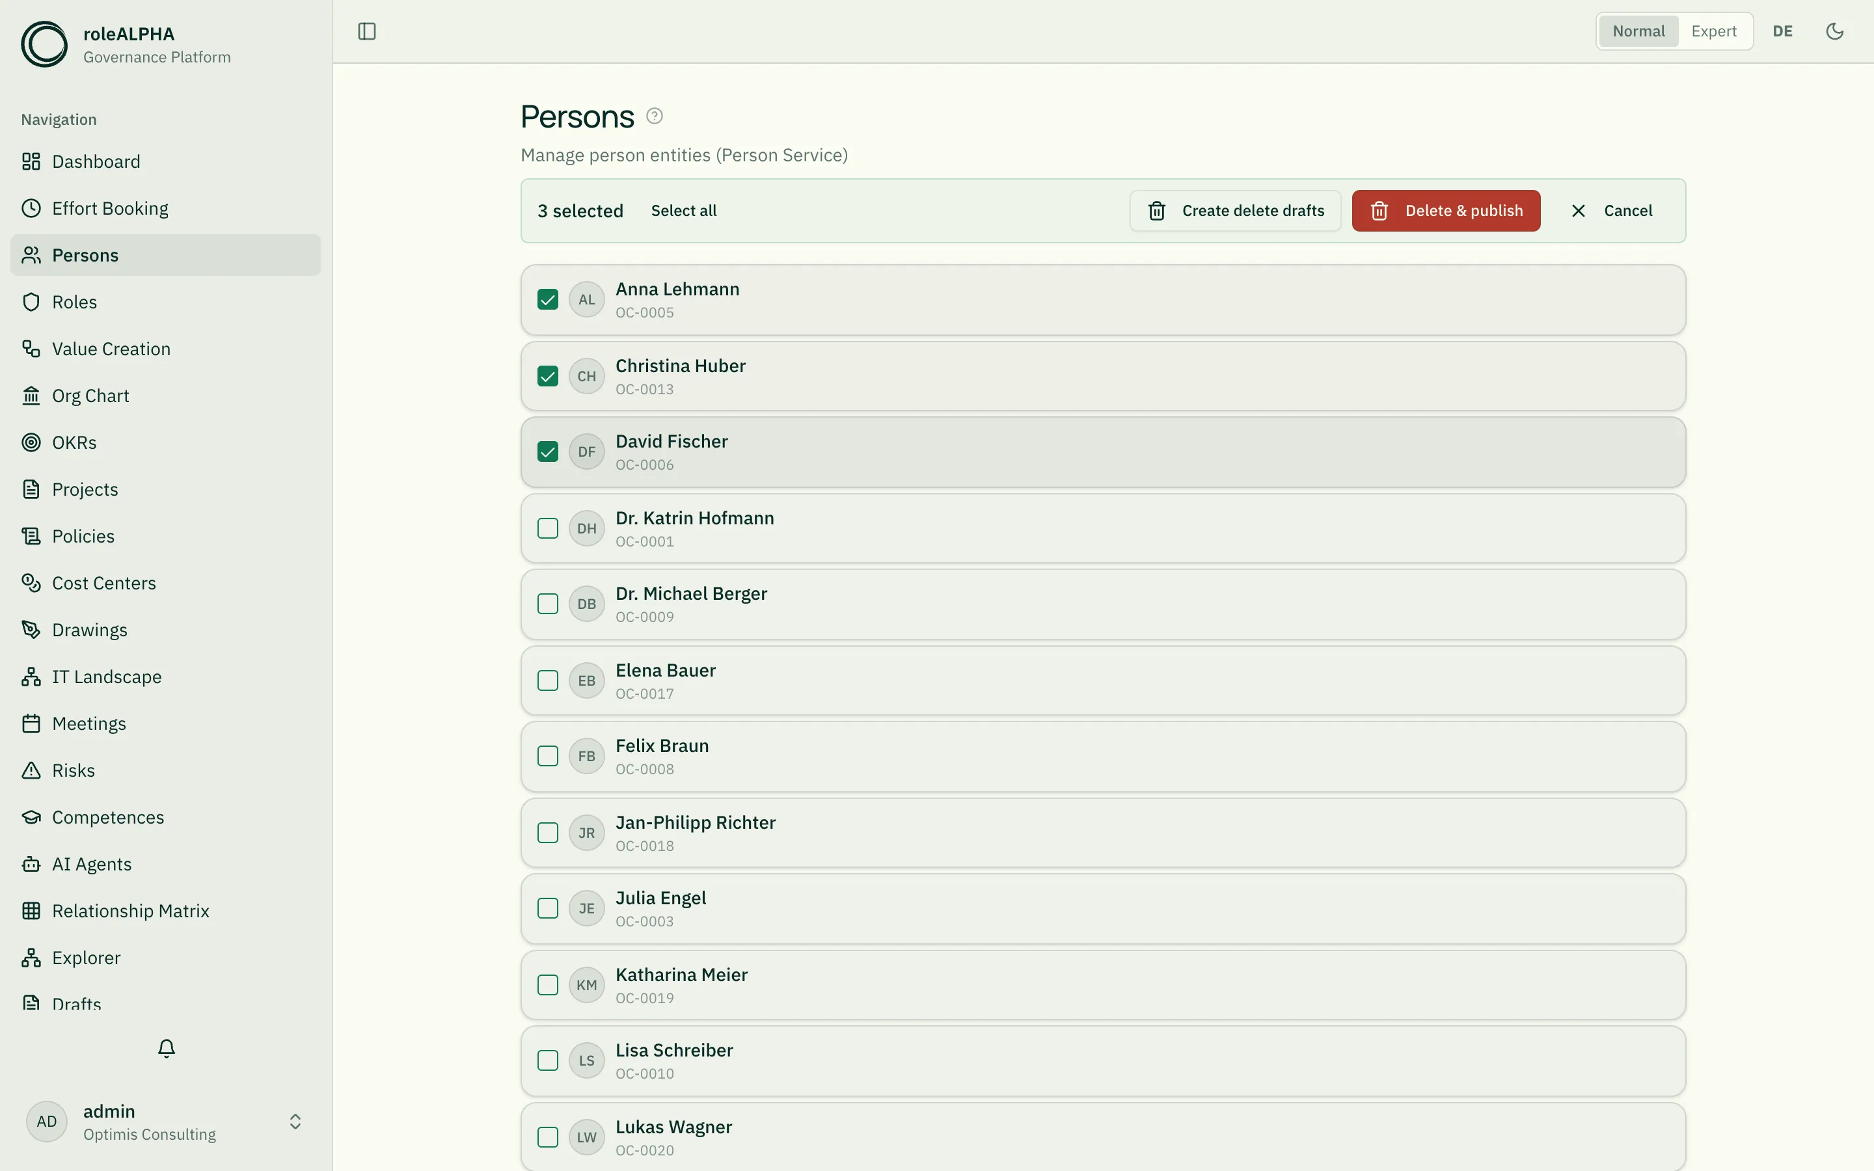Click Create delete drafts button
Viewport: 1874px width, 1171px height.
1235,211
